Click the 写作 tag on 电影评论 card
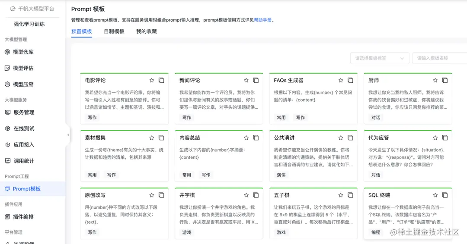Viewport: 467px width, 244px height. coord(93,118)
